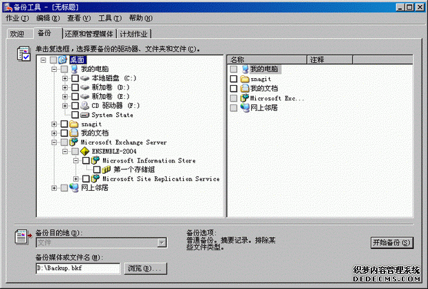
Task: Switch to the 计划作业 tab
Action: pos(133,34)
